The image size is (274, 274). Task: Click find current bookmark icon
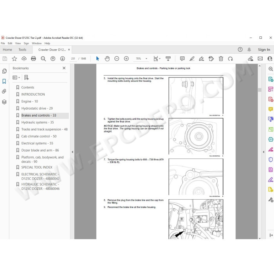26,78
